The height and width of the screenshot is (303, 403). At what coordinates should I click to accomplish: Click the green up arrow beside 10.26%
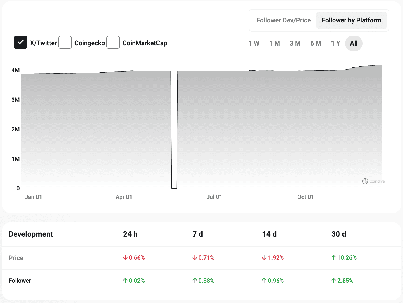(334, 257)
